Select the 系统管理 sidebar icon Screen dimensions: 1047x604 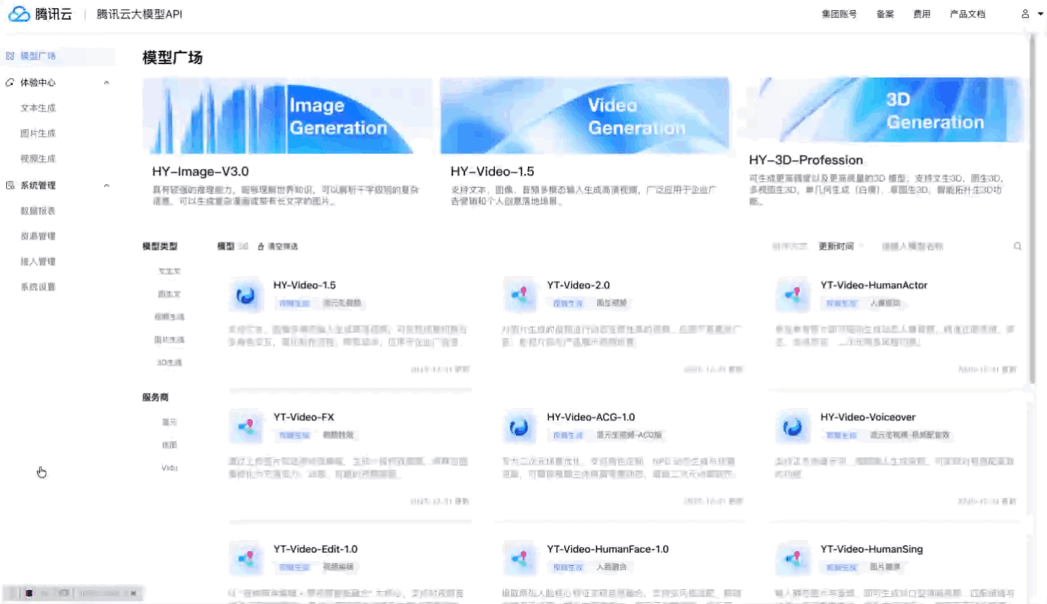click(9, 185)
